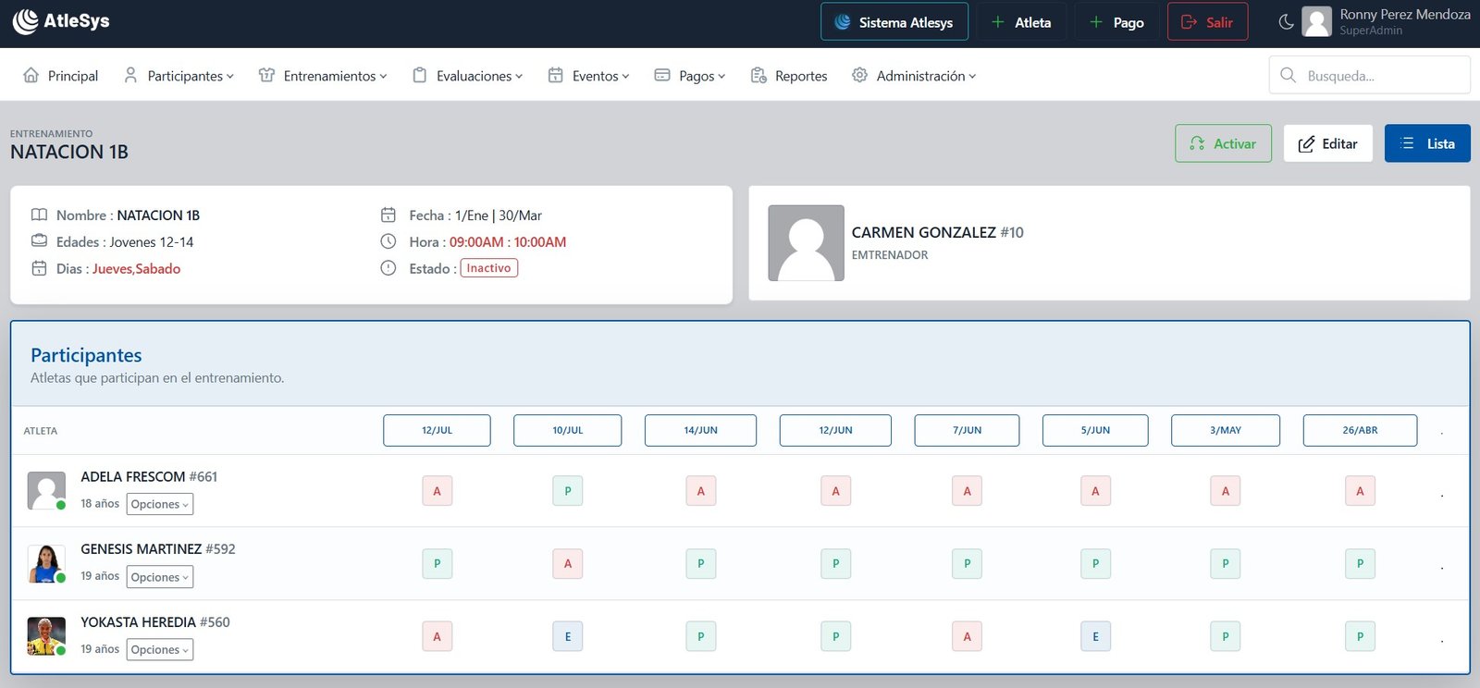1480x688 pixels.
Task: Click the AtleSys logo icon
Action: point(26,21)
